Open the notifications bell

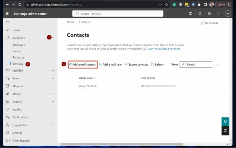(200, 14)
